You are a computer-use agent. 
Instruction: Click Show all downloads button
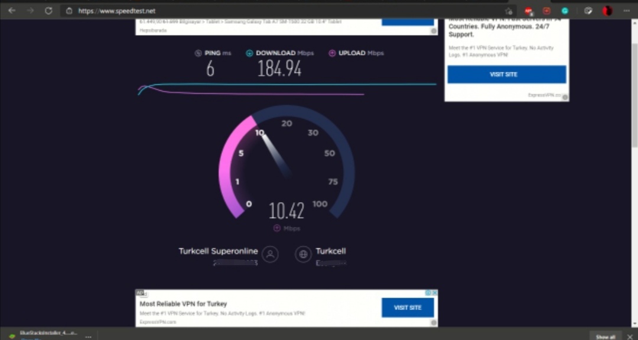pyautogui.click(x=606, y=336)
